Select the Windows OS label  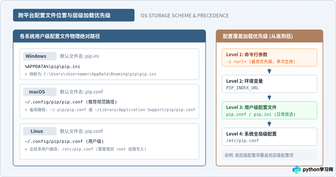[x=40, y=56]
